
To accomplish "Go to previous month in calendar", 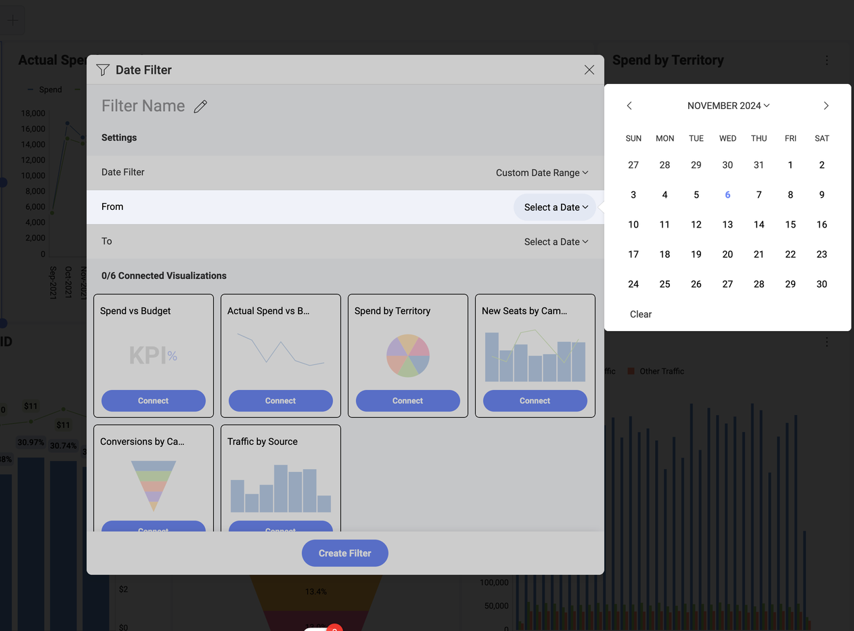I will click(x=629, y=106).
